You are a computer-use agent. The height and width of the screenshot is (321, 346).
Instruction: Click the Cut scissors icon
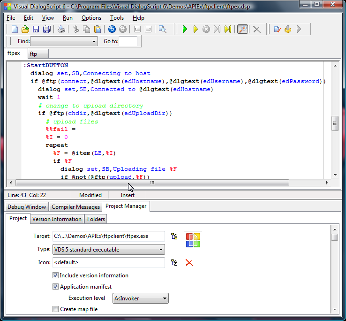click(x=76, y=30)
